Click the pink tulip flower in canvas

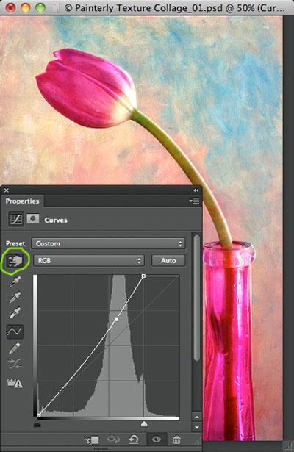pyautogui.click(x=85, y=89)
